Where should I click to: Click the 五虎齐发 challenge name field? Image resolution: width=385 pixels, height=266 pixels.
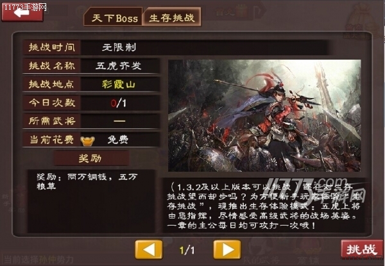[x=119, y=66]
